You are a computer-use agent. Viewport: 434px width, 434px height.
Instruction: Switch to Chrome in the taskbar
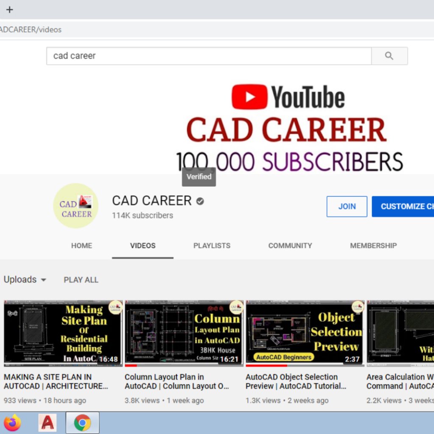(x=82, y=423)
